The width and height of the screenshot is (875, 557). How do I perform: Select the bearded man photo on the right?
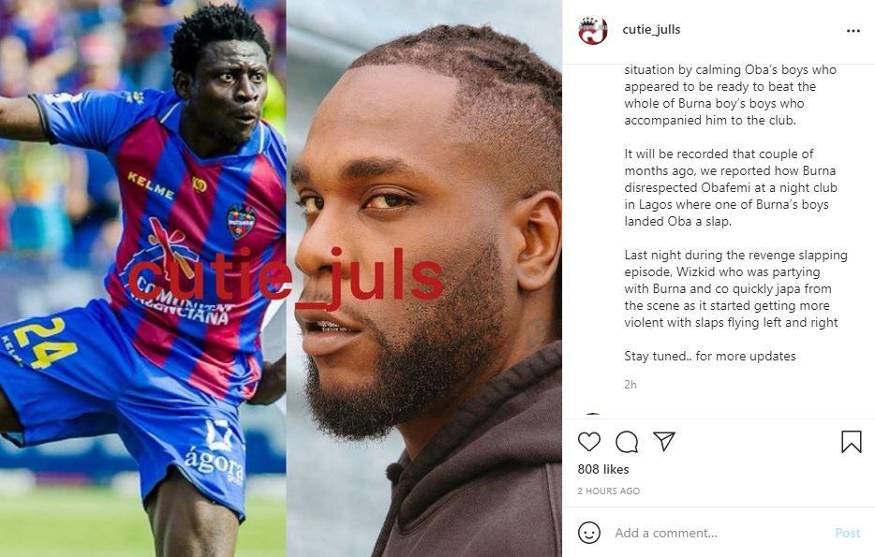(x=424, y=278)
